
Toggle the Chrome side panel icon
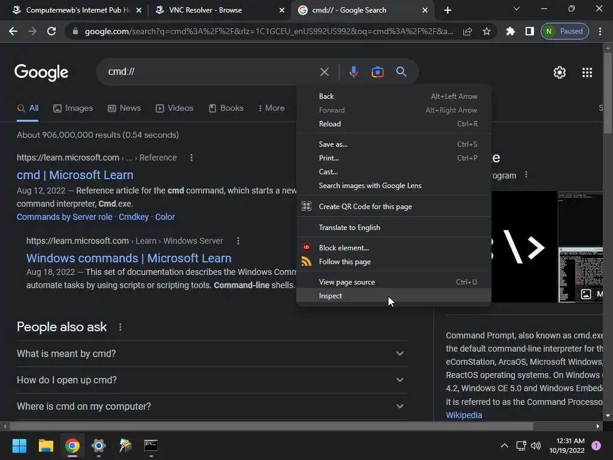pos(529,31)
